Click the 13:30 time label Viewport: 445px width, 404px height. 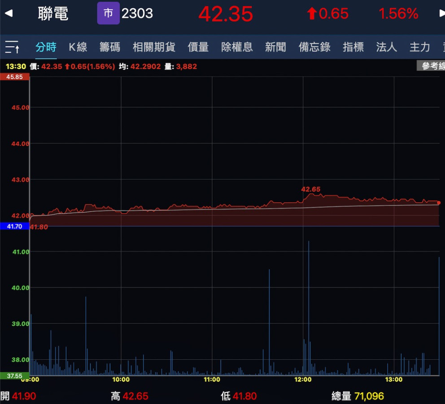click(16, 66)
